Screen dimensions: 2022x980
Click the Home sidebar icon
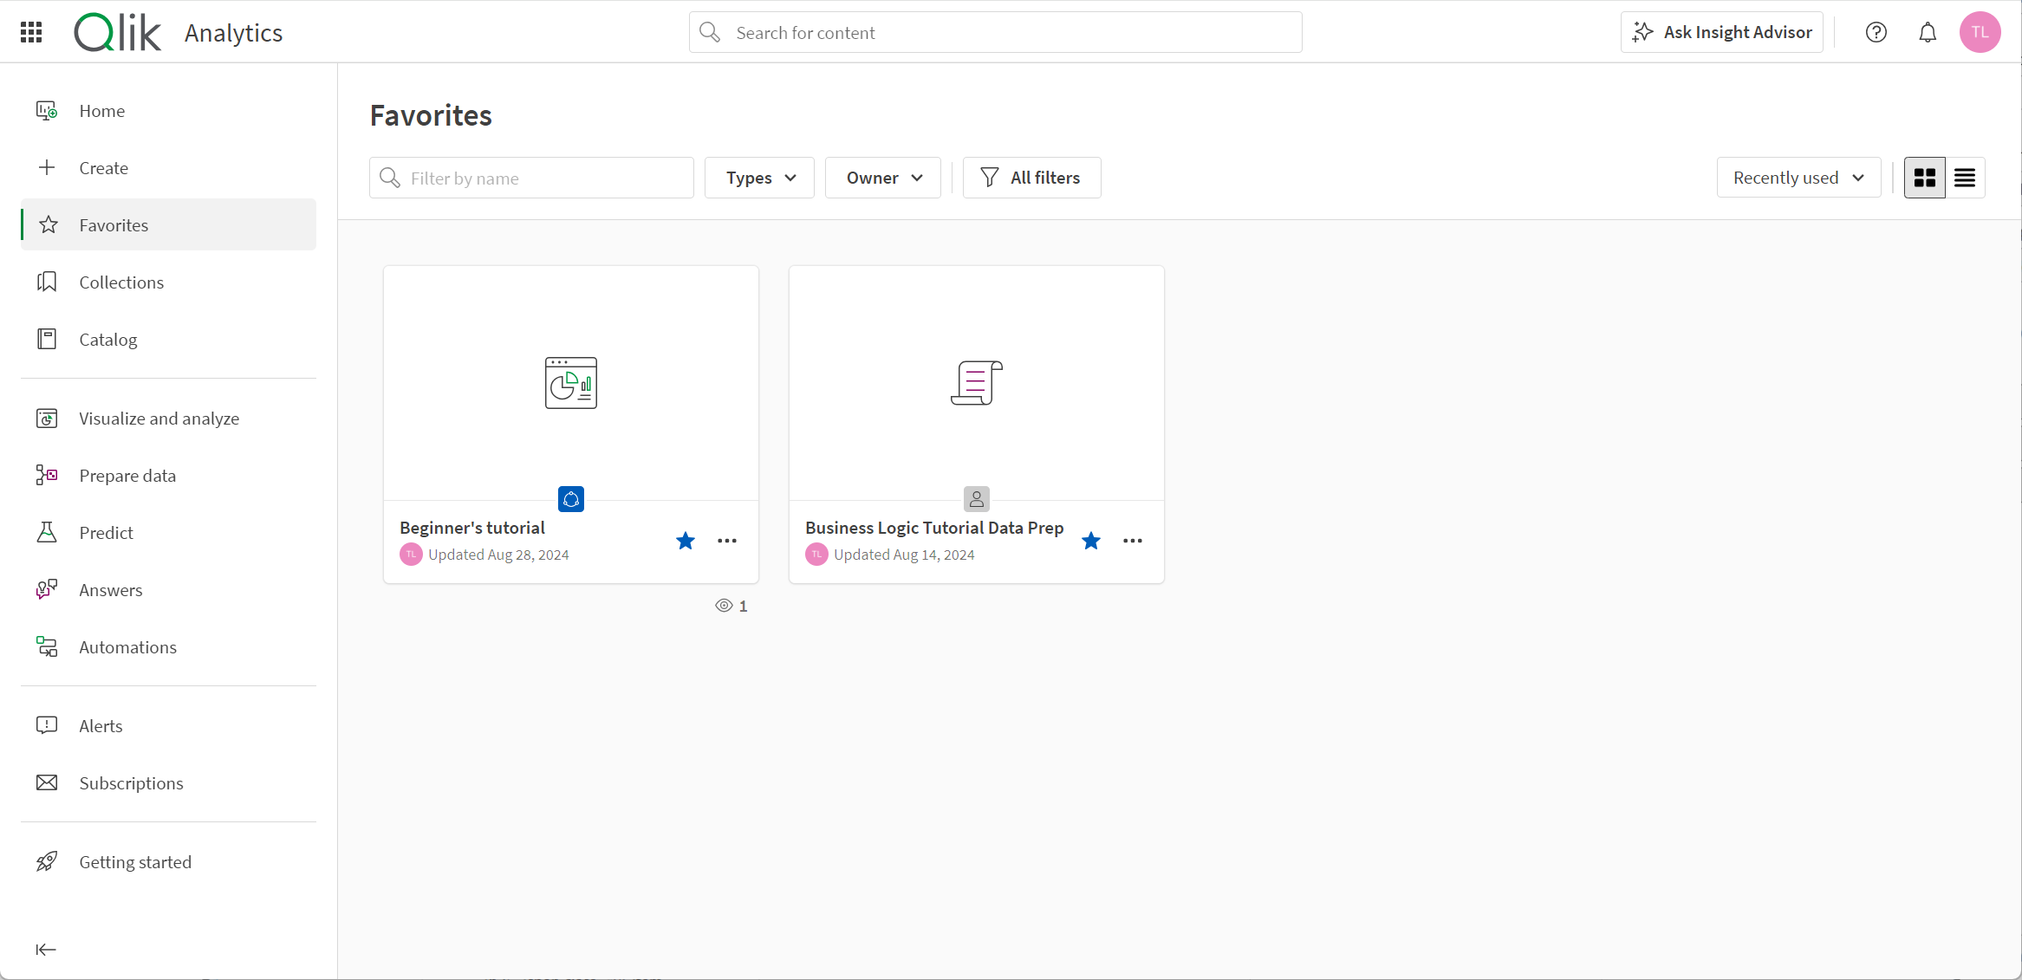(47, 109)
